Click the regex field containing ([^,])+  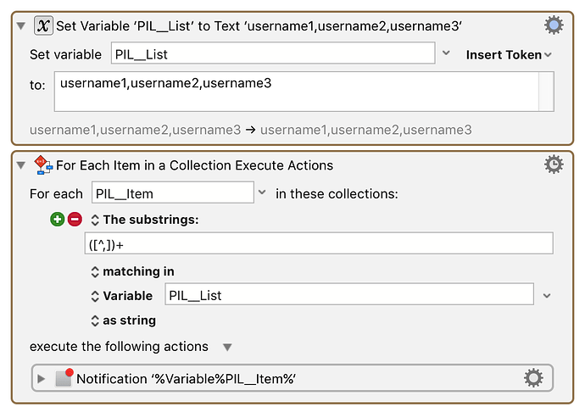click(x=319, y=243)
